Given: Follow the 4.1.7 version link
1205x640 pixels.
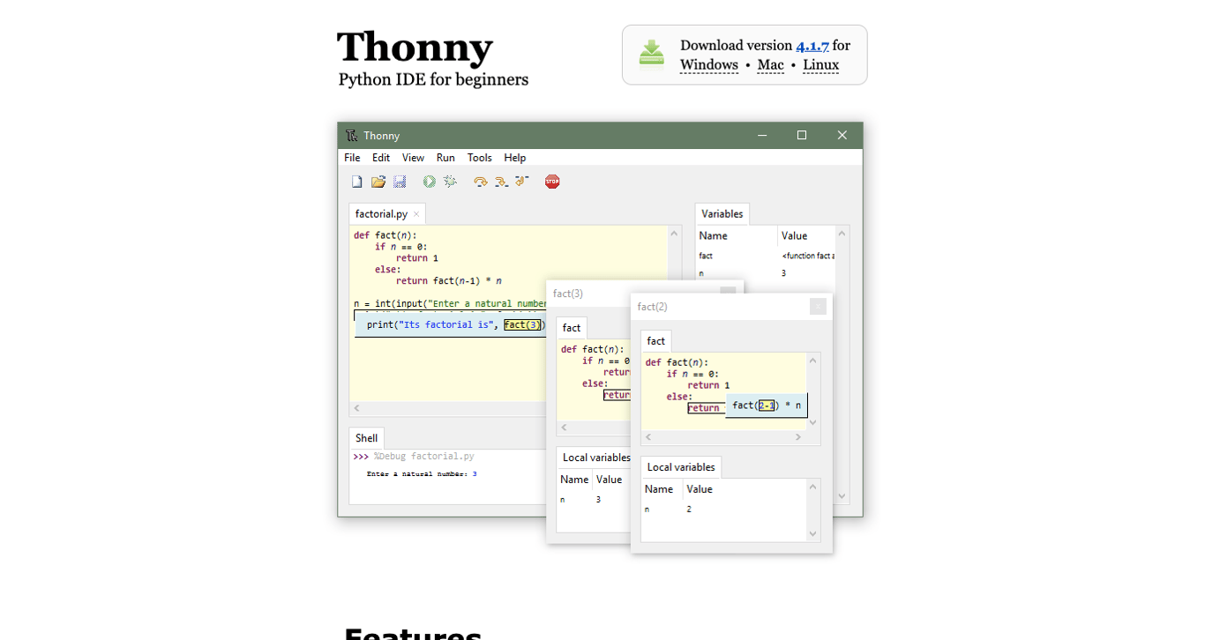Looking at the screenshot, I should 812,46.
